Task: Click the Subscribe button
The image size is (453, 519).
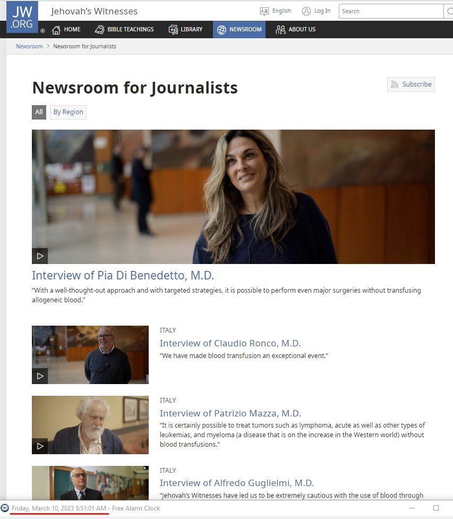Action: coord(411,84)
